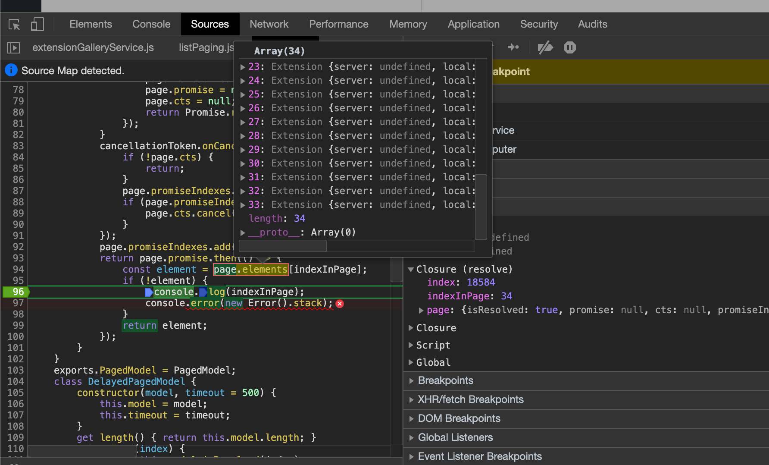Viewport: 769px width, 465px height.
Task: Switch to the Network panel
Action: click(x=269, y=24)
